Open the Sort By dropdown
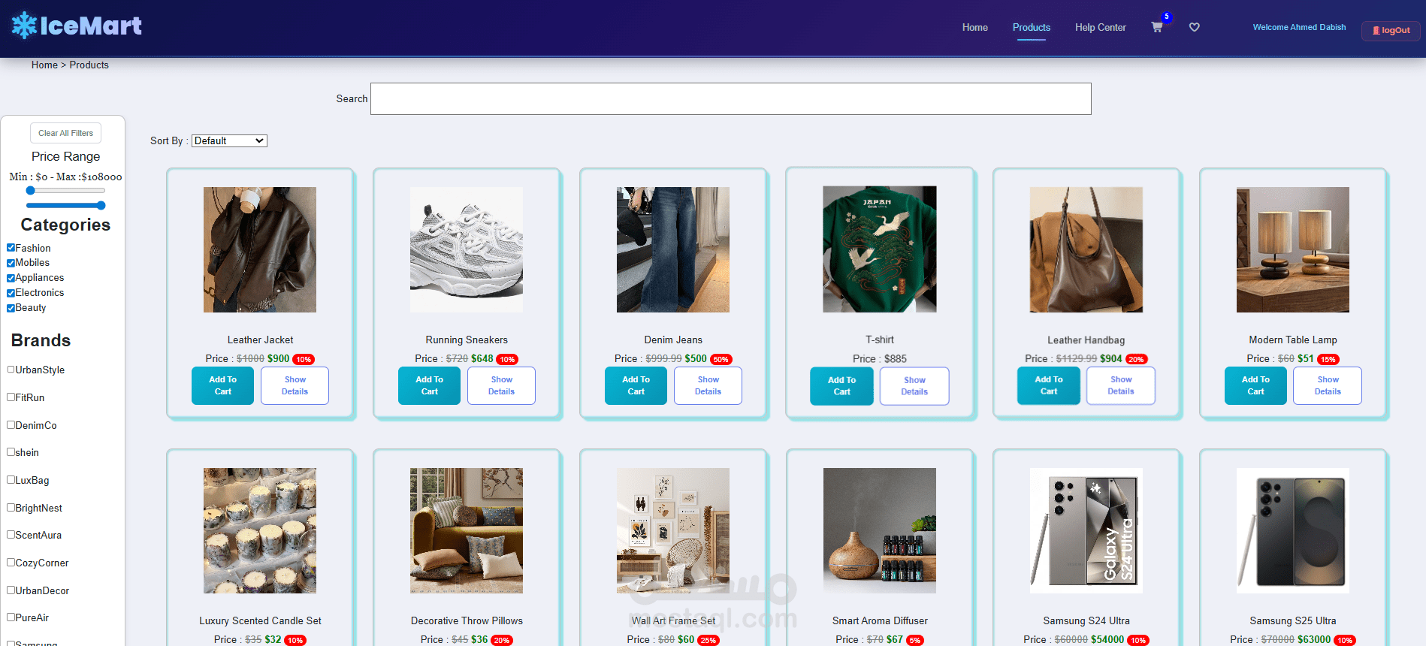Viewport: 1426px width, 646px height. tap(229, 140)
